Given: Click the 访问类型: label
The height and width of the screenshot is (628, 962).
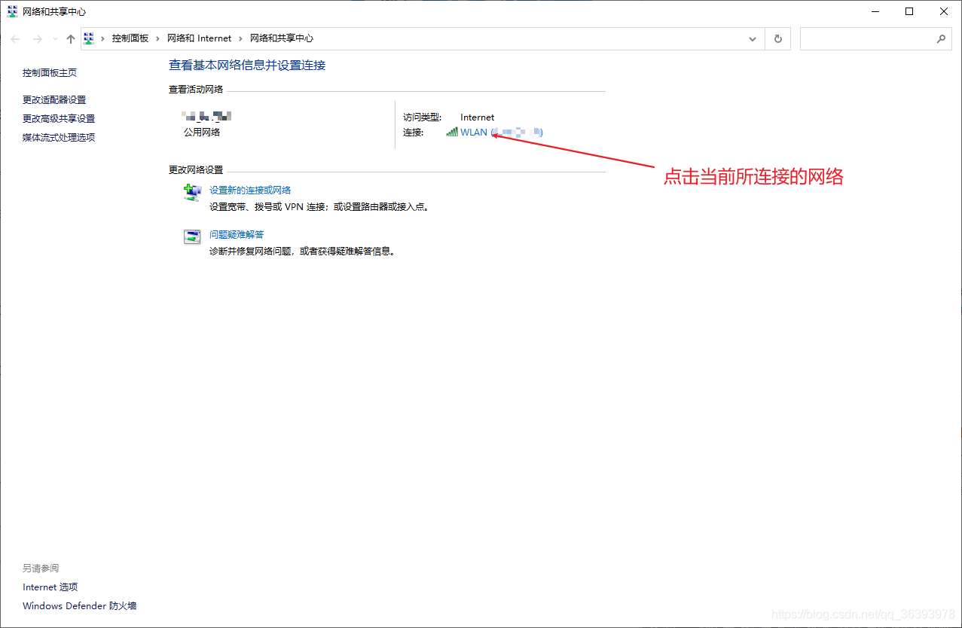Looking at the screenshot, I should click(422, 117).
